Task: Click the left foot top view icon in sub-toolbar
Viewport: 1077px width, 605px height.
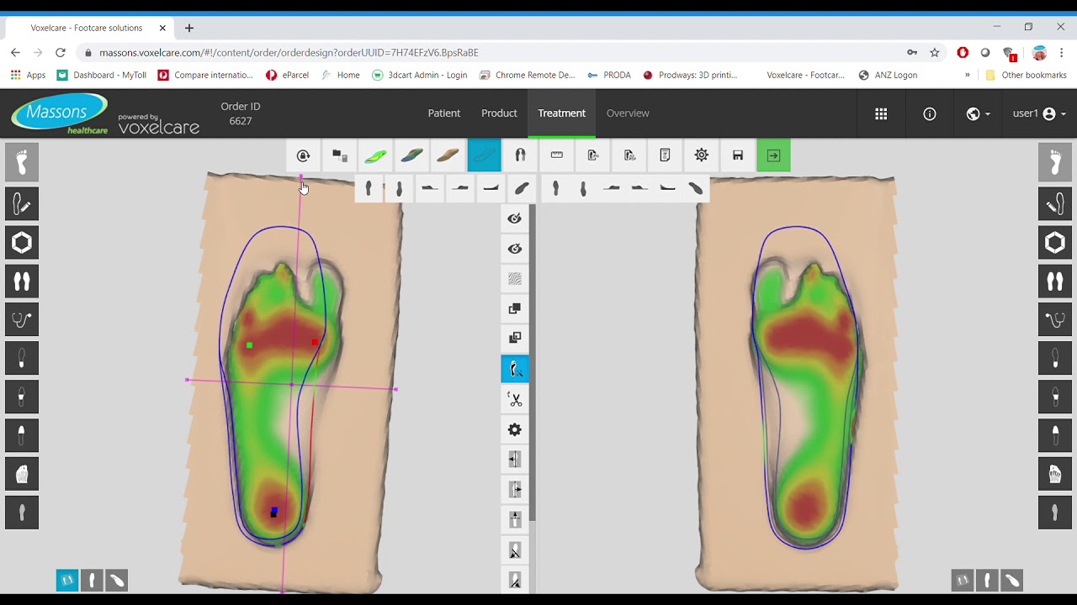Action: 369,189
